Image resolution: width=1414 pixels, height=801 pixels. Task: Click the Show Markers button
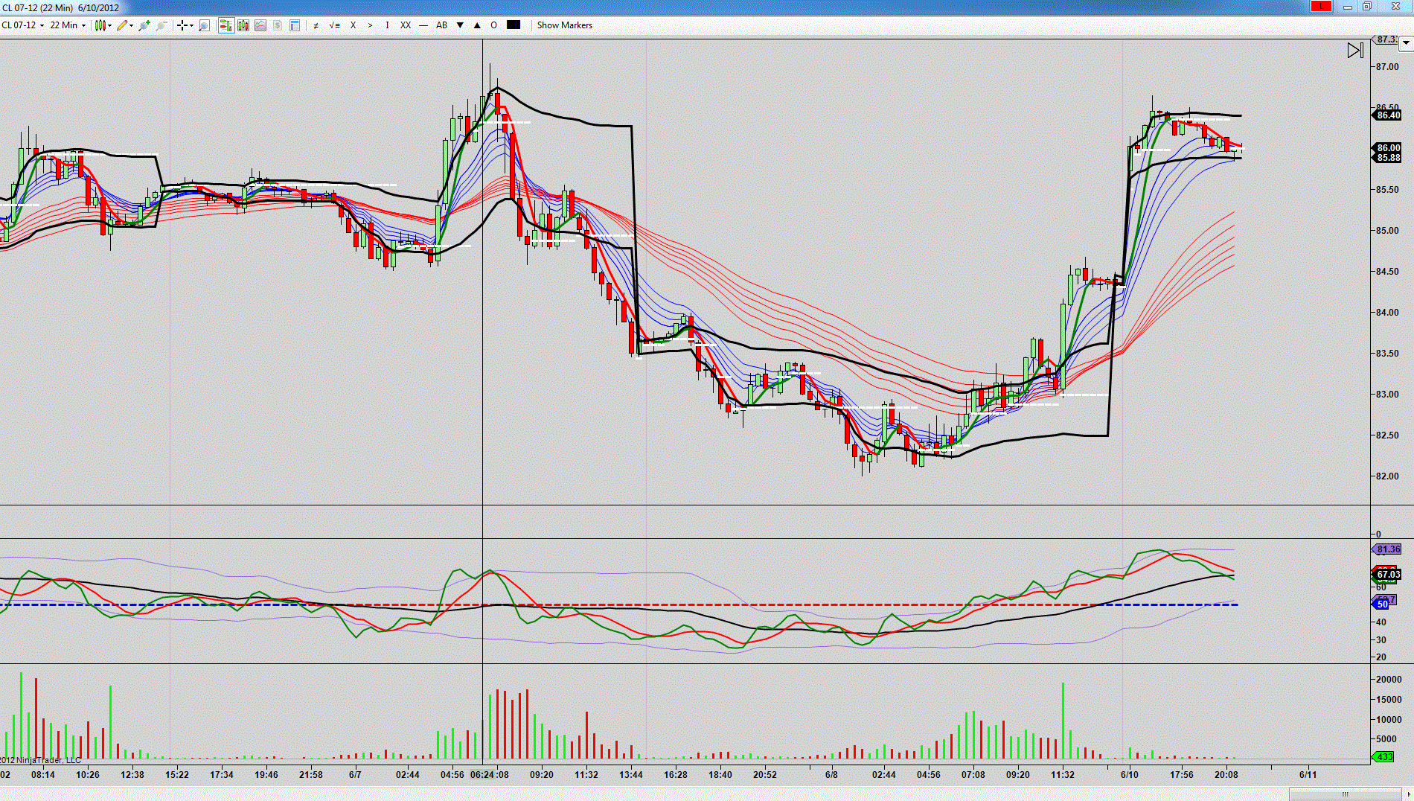tap(565, 25)
